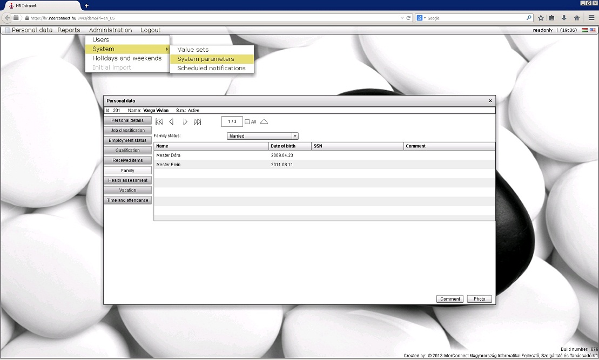Go to the previous record

pos(171,122)
